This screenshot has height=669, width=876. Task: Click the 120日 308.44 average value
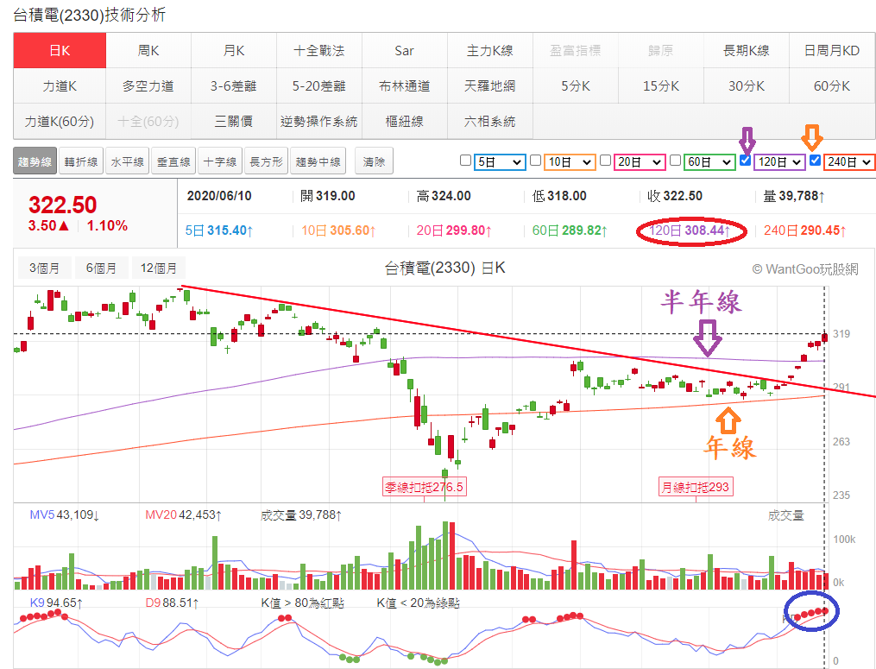(690, 230)
